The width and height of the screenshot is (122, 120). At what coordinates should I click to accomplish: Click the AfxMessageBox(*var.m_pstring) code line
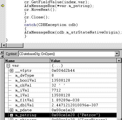tap(59, 6)
